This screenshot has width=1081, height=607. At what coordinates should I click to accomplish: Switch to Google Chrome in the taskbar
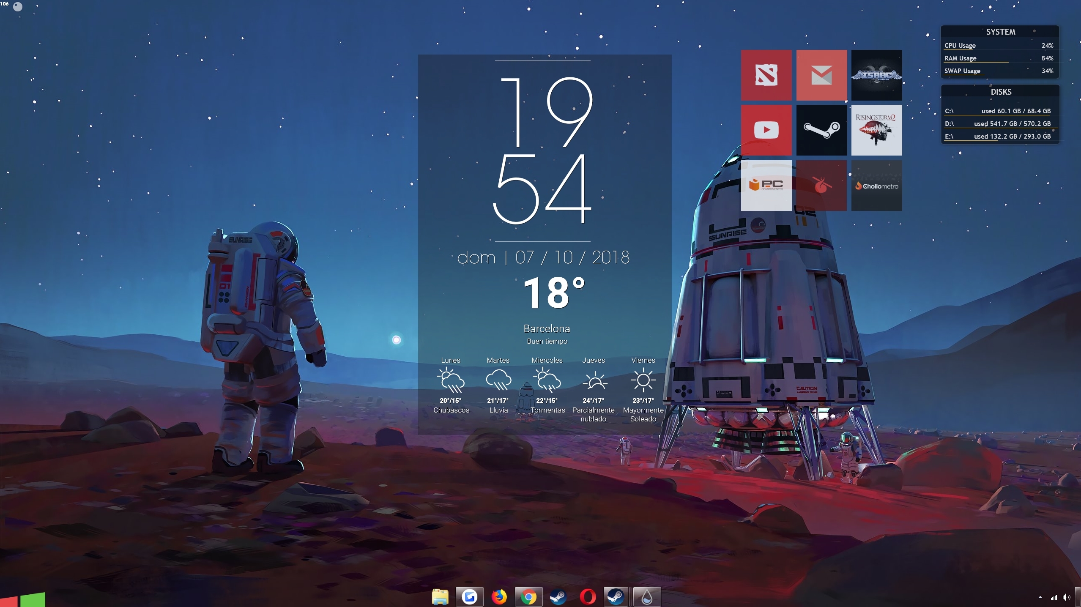point(528,597)
